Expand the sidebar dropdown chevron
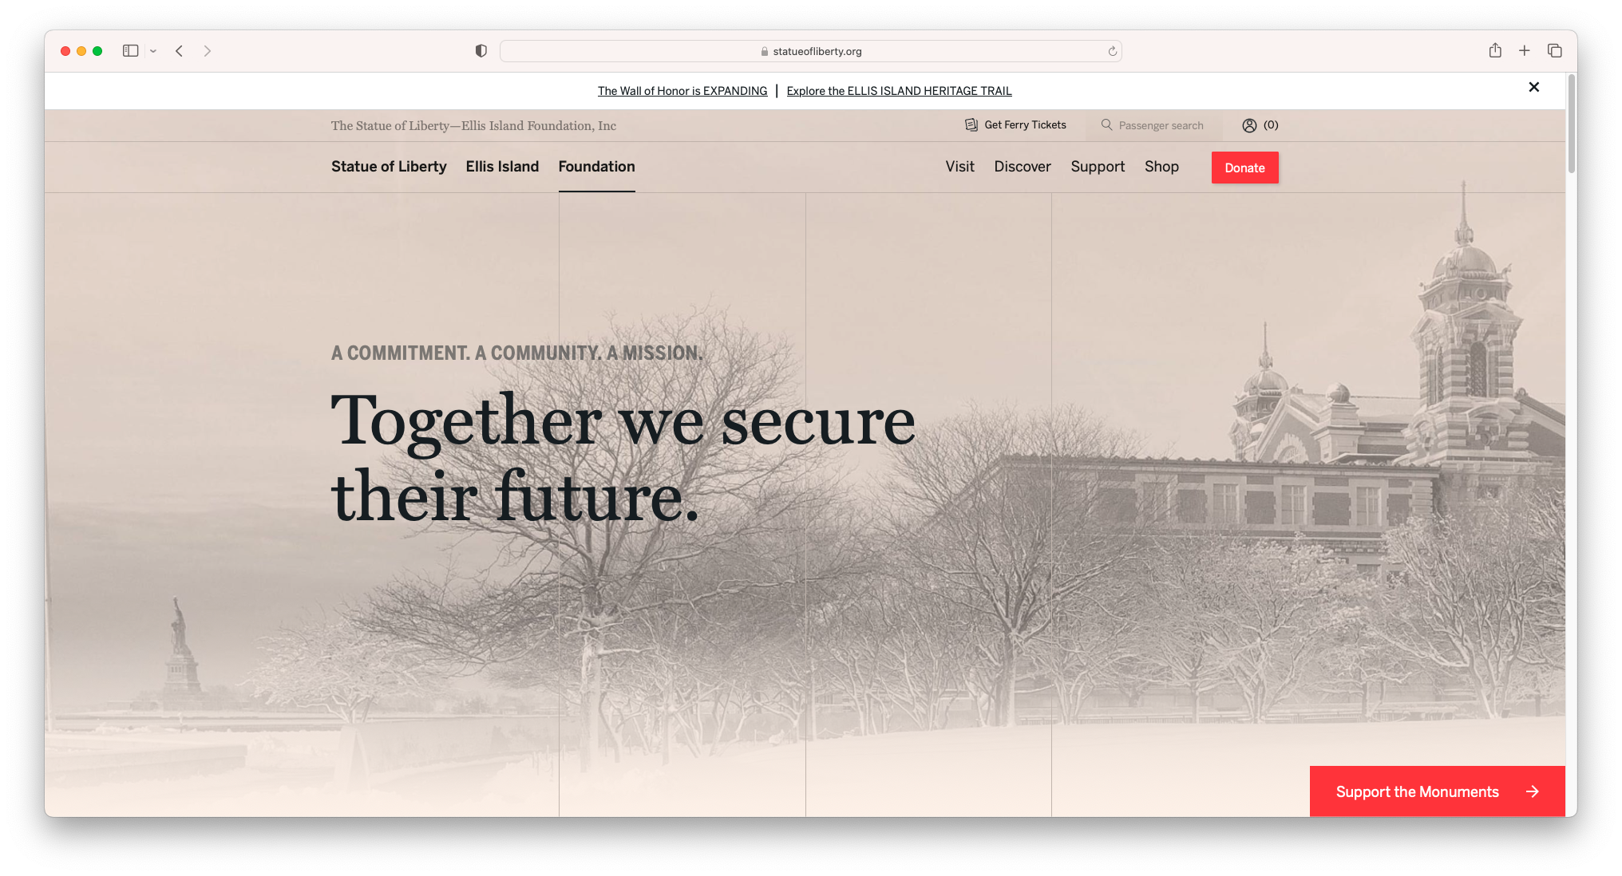This screenshot has height=876, width=1622. coord(153,51)
